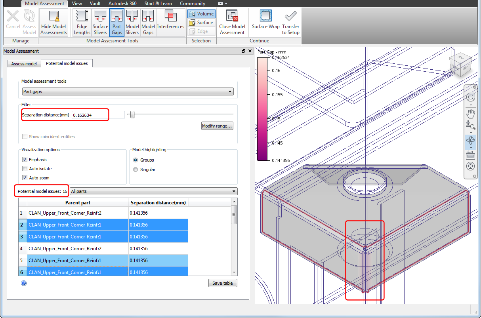Toggle the Emphasis checkbox
This screenshot has height=318, width=481.
pos(25,160)
